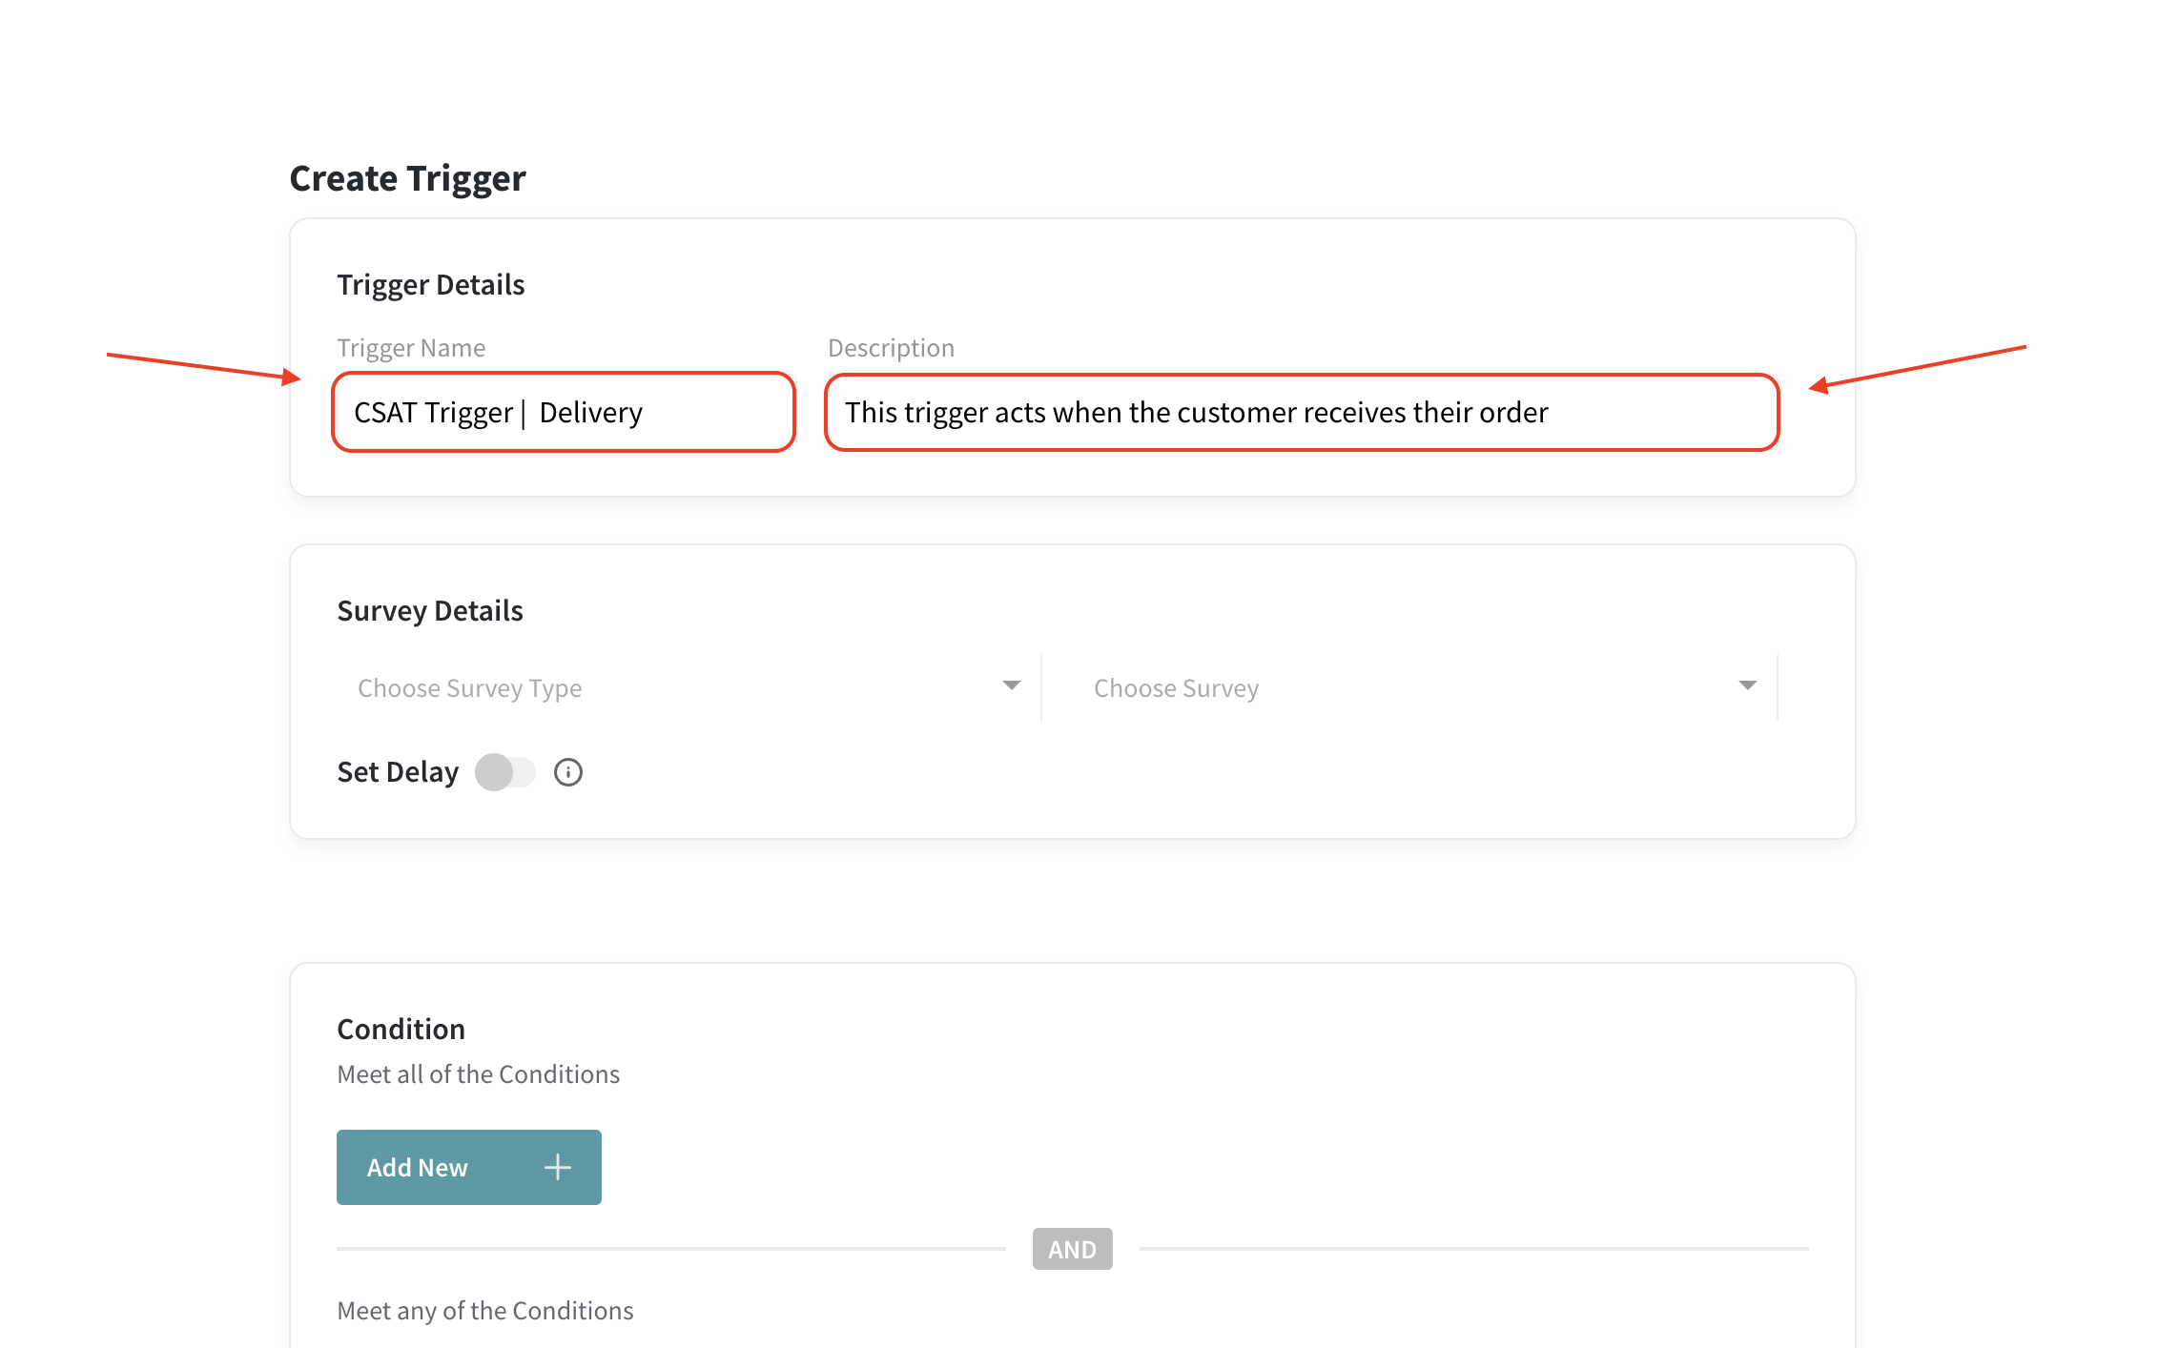Click the Add New condition button
Viewport: 2159px width, 1348px height.
pyautogui.click(x=468, y=1167)
